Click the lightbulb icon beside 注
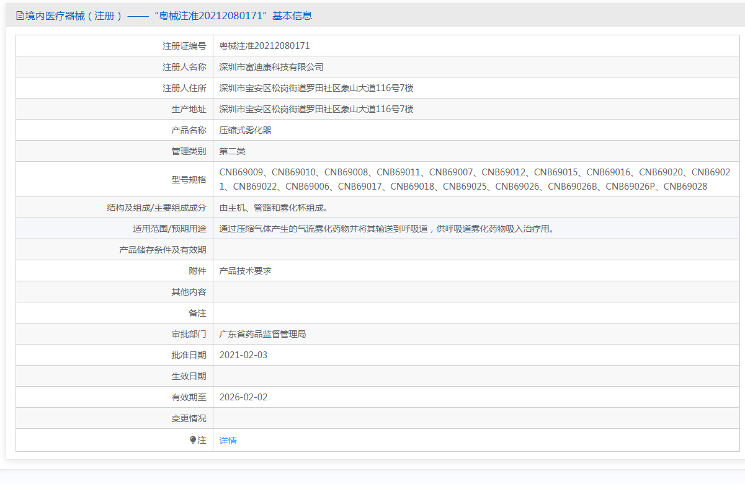Image resolution: width=745 pixels, height=484 pixels. point(193,440)
